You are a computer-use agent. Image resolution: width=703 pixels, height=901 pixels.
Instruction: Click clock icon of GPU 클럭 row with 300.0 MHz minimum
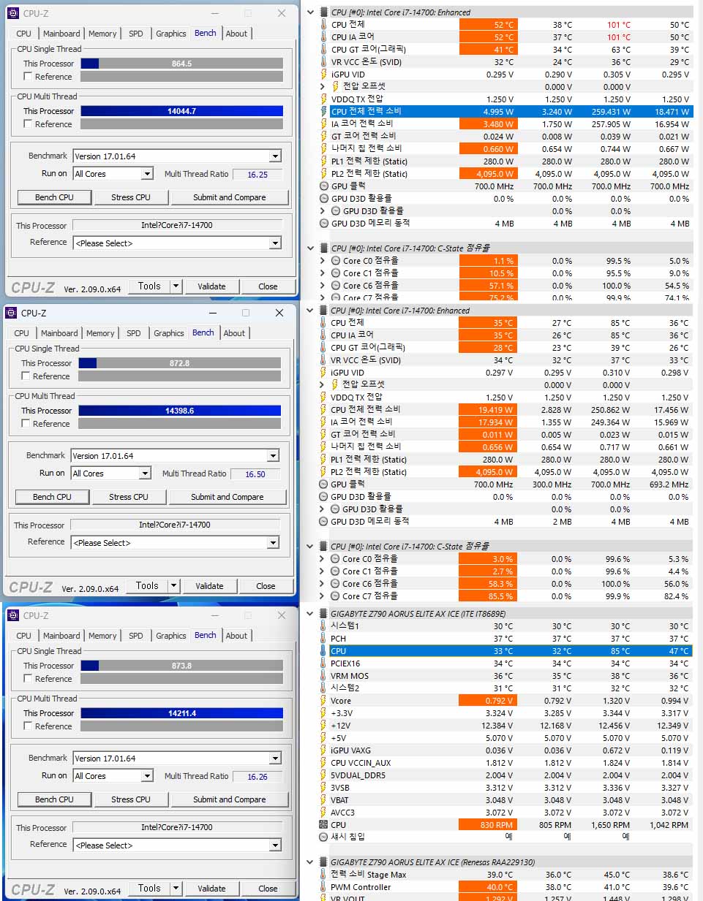point(324,484)
